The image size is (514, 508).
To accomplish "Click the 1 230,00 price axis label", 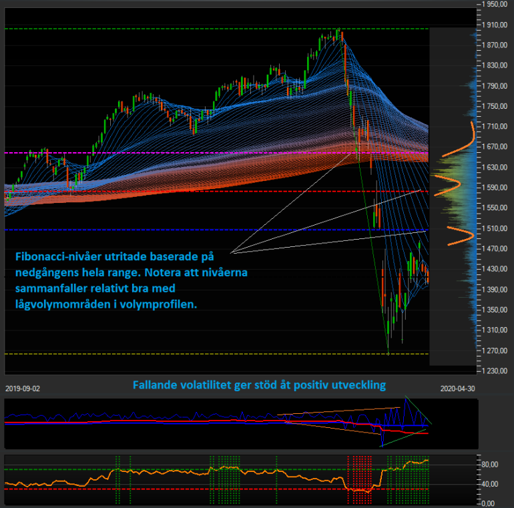I will pos(495,371).
